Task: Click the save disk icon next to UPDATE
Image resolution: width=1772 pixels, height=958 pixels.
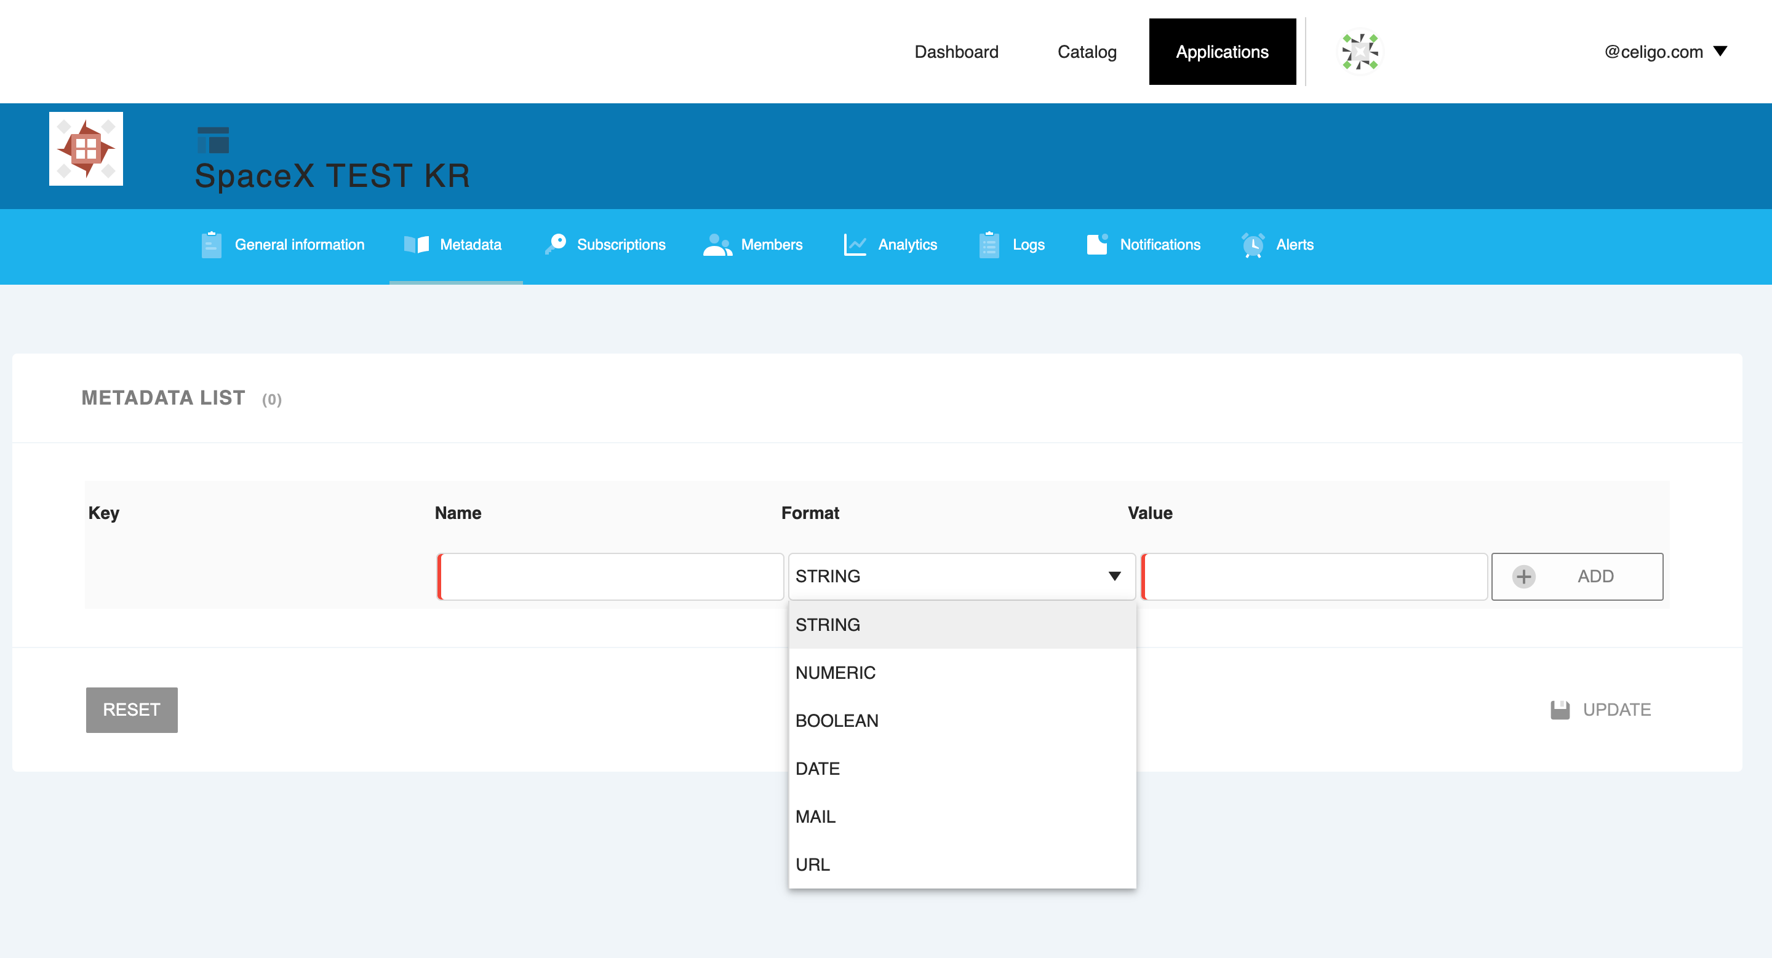Action: pyautogui.click(x=1560, y=709)
